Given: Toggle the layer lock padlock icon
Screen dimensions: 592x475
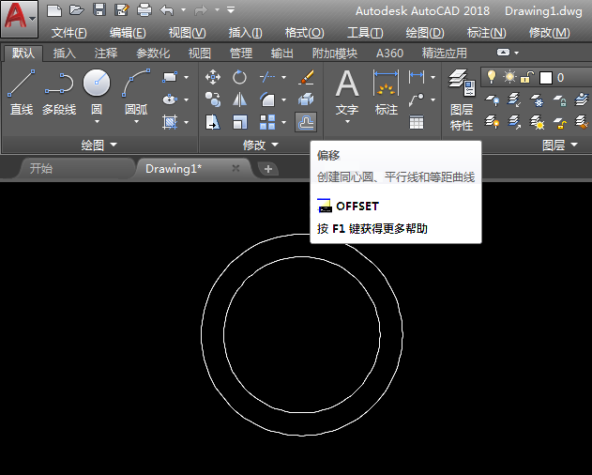Looking at the screenshot, I should click(527, 77).
